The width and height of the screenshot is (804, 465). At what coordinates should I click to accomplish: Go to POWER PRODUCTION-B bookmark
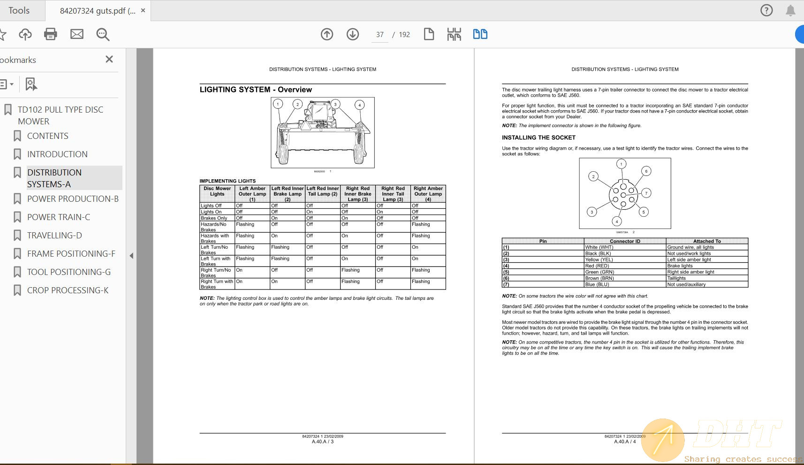click(73, 199)
